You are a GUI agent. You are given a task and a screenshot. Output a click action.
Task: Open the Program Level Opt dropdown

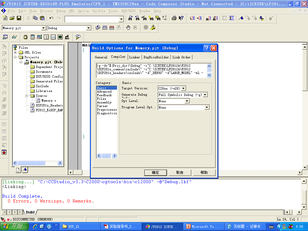tap(207, 107)
